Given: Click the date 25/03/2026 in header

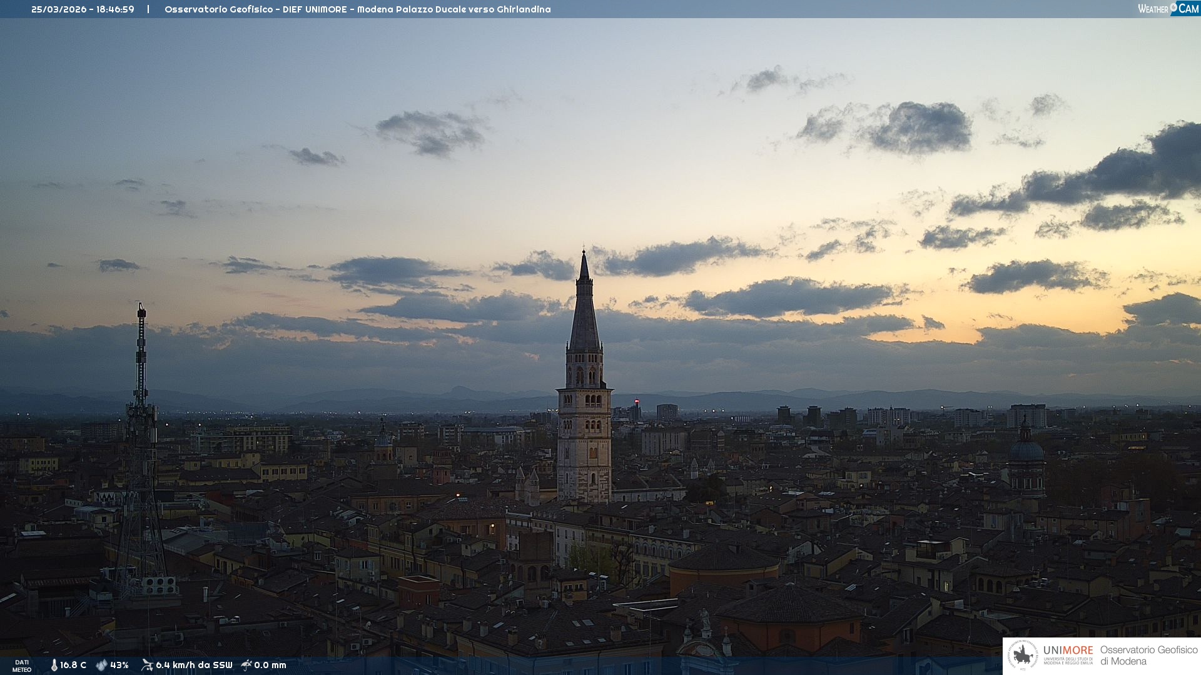Looking at the screenshot, I should (x=59, y=9).
